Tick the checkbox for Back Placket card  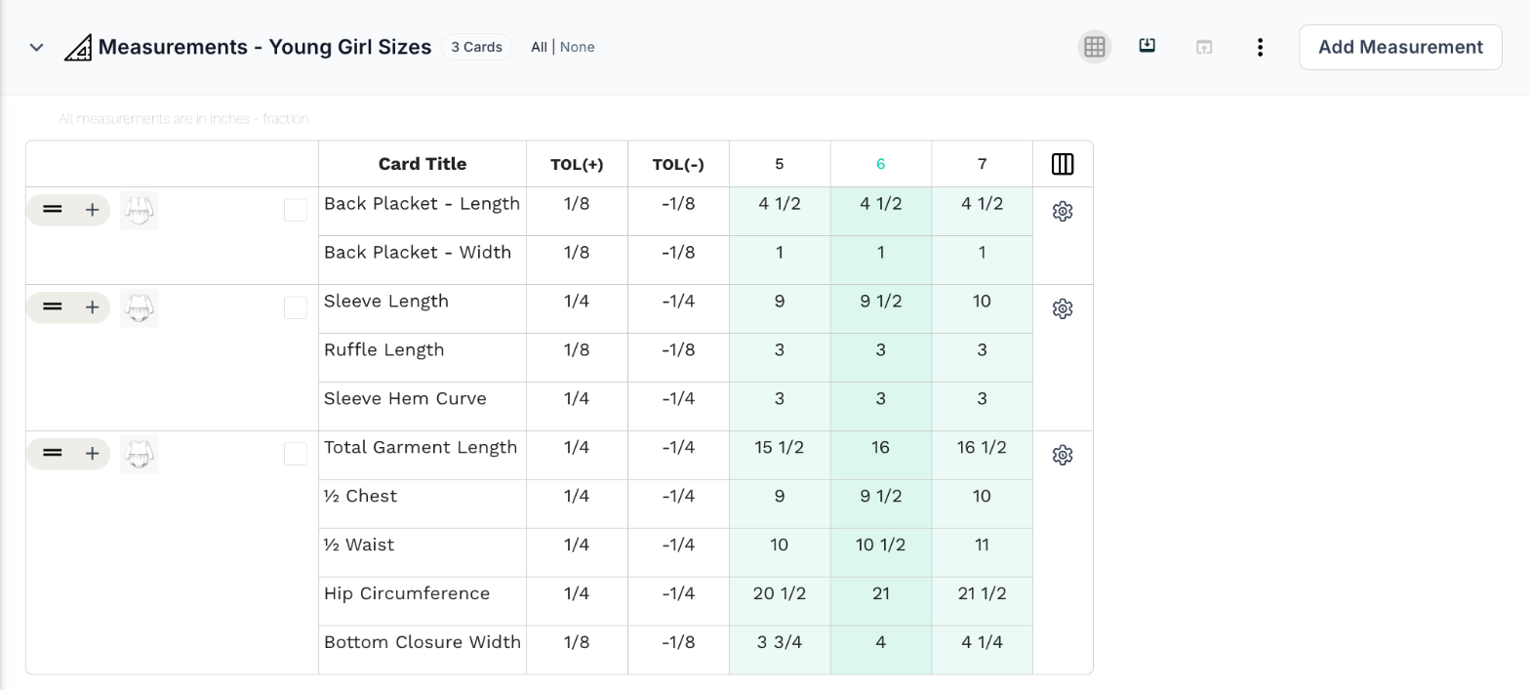click(296, 210)
